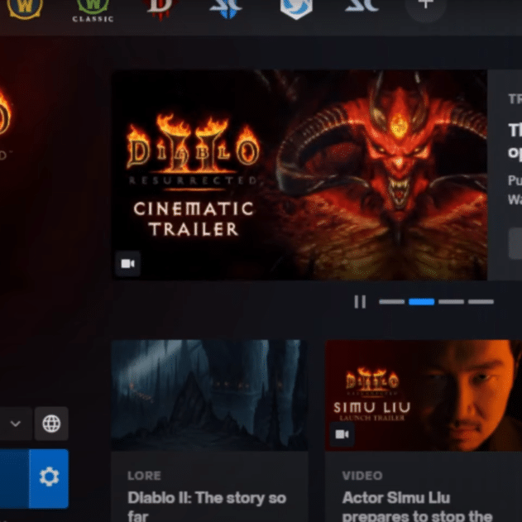Jump to third carousel slide indicator
Image resolution: width=522 pixels, height=522 pixels.
(451, 302)
